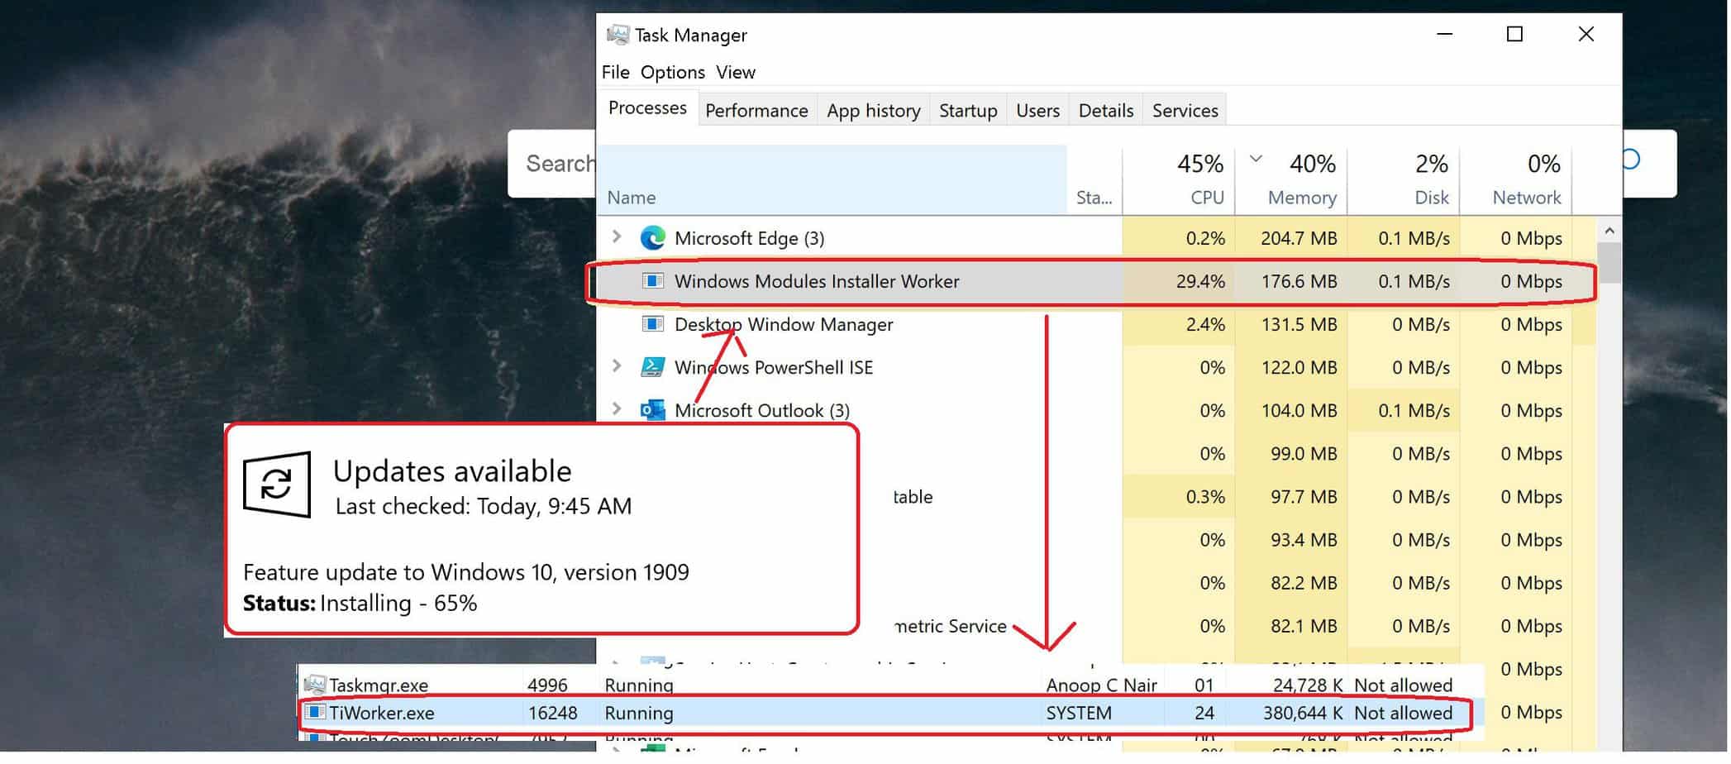Screen dimensions: 1731x764
Task: Select the Taskmgr.exe row in details list
Action: point(891,685)
